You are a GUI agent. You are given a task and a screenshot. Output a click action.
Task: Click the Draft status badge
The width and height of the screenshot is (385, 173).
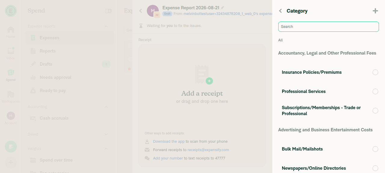tap(167, 14)
